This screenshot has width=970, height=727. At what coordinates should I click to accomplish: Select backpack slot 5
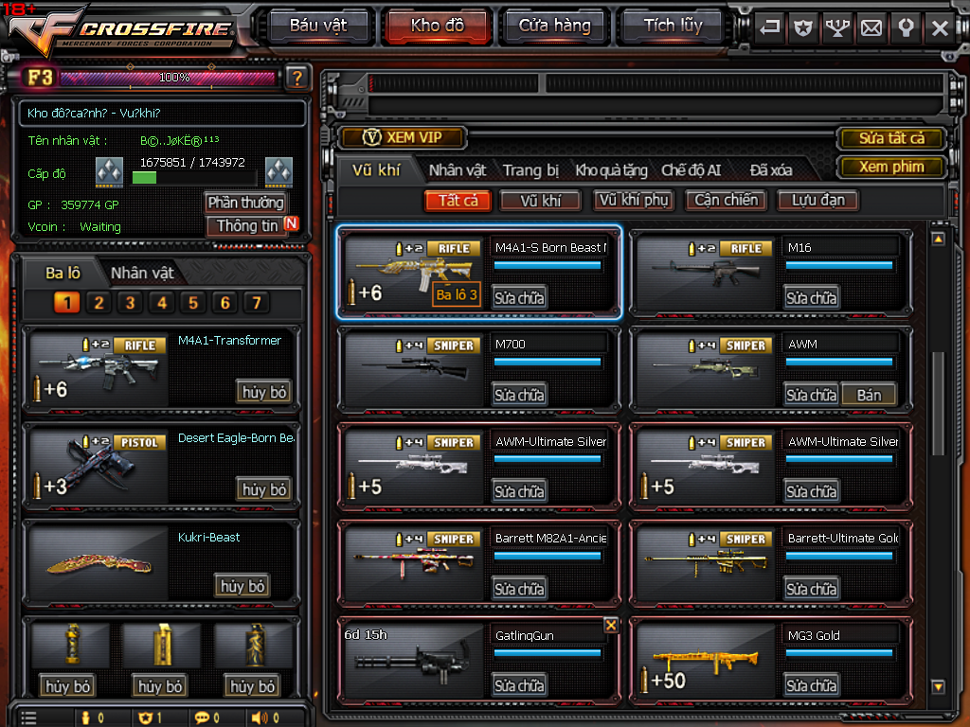click(193, 302)
